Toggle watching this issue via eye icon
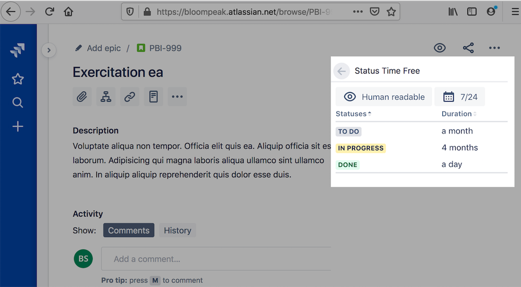 coord(440,48)
